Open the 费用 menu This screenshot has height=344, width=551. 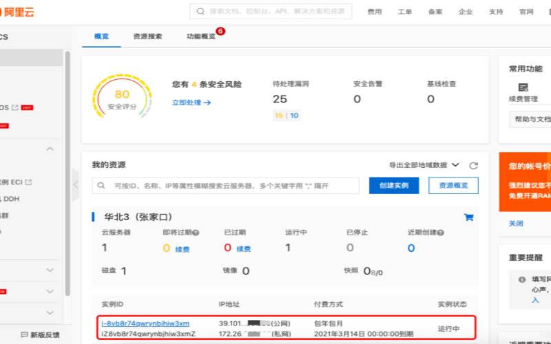[x=375, y=12]
